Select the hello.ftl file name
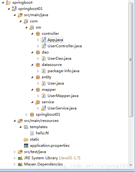 (42, 133)
